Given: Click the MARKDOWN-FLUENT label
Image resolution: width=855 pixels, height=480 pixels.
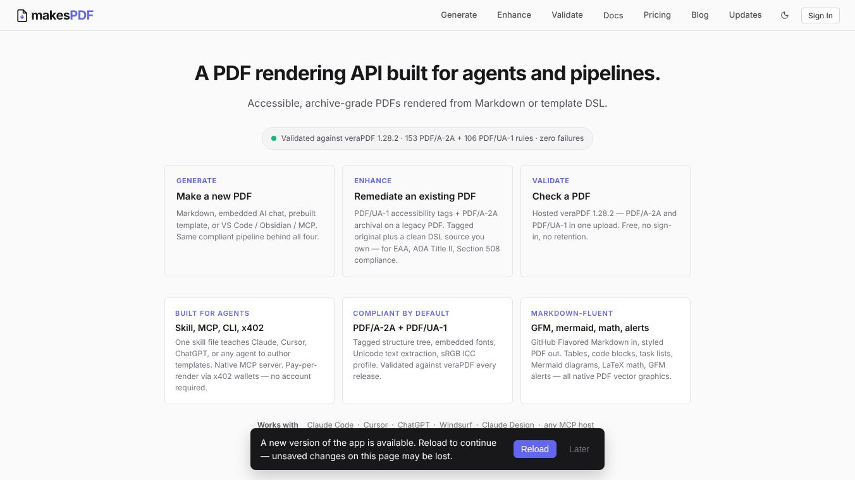Looking at the screenshot, I should click(x=572, y=313).
